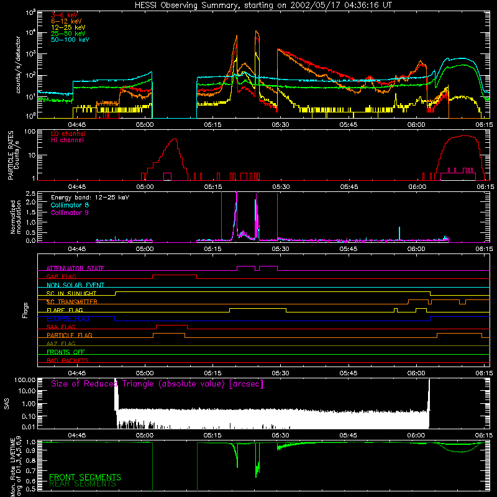The width and height of the screenshot is (497, 497).
Task: Click the GAP FLAG label
Action: coord(61,276)
